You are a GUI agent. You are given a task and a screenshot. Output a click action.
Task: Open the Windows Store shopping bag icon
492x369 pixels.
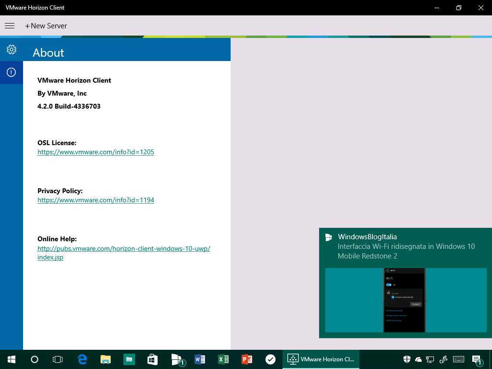point(152,359)
